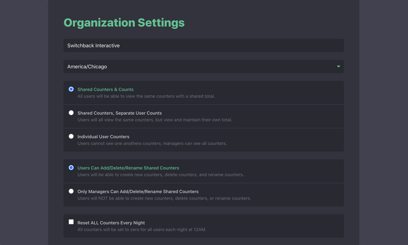This screenshot has height=245, width=408.
Task: Click description 'All users will be able to view the same counters'
Action: [146, 96]
